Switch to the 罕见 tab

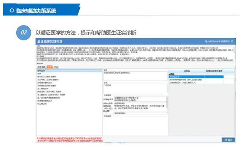point(56,67)
